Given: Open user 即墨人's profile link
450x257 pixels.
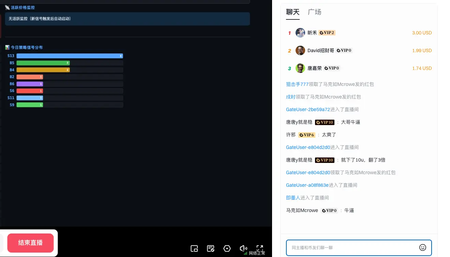Looking at the screenshot, I should pyautogui.click(x=293, y=198).
